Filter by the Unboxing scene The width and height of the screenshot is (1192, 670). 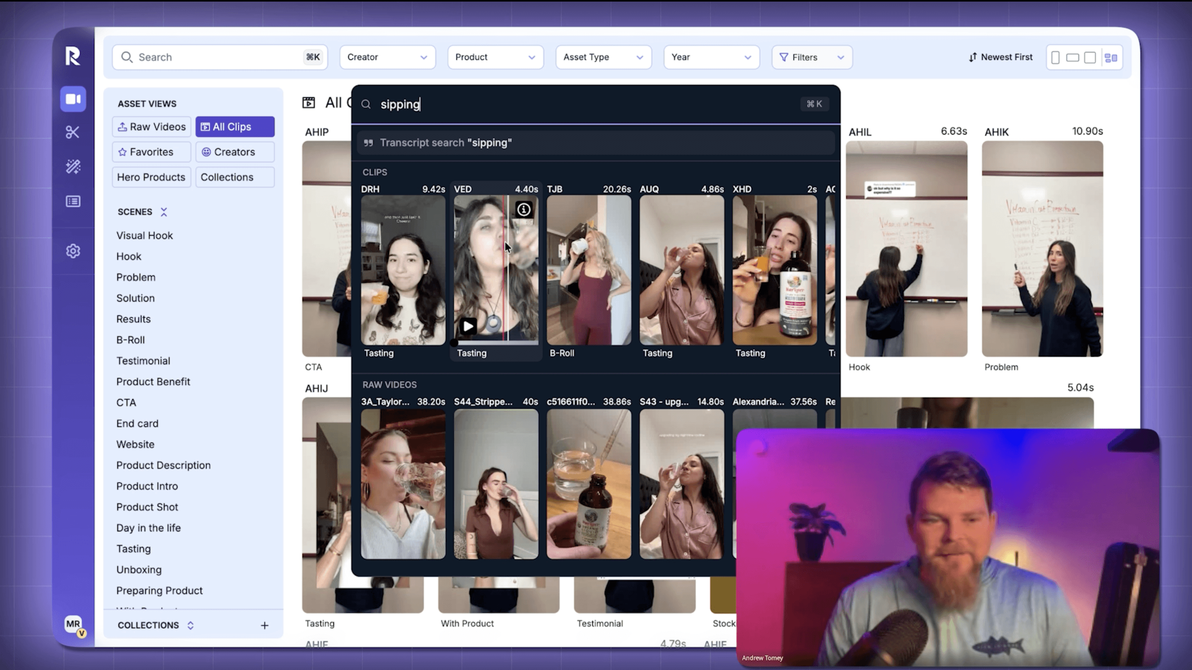139,569
